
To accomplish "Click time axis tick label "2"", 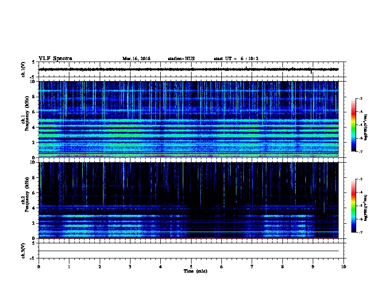I will pyautogui.click(x=100, y=267).
